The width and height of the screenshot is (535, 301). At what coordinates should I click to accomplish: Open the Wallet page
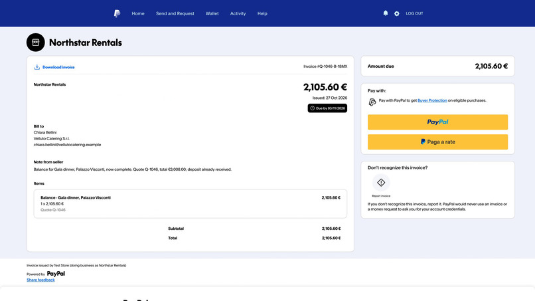coord(212,14)
